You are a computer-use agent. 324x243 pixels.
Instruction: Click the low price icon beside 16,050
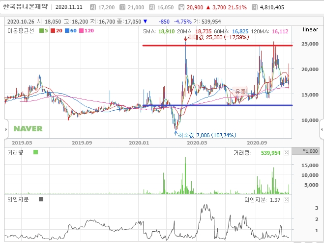152,7
